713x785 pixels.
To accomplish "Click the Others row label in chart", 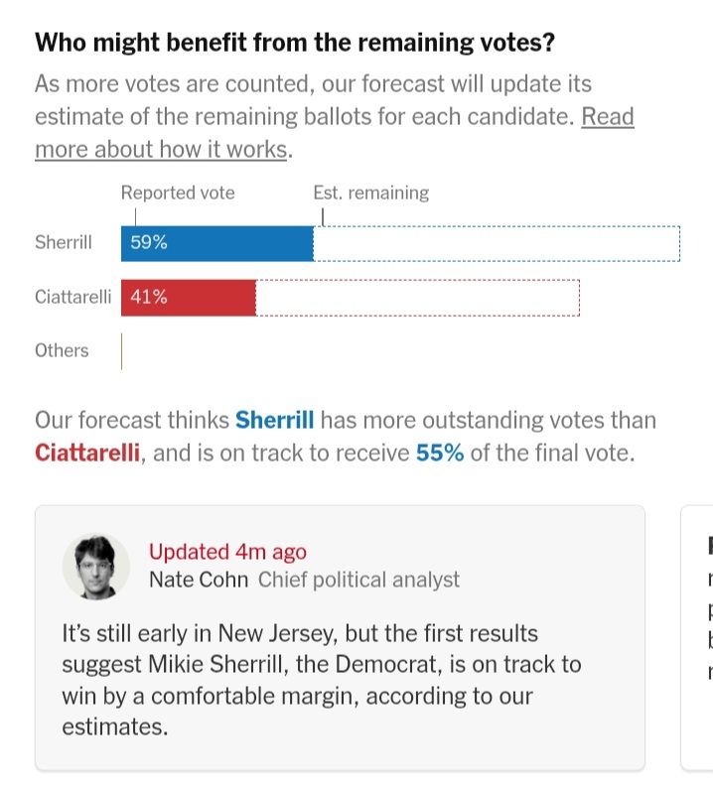I will coord(62,350).
